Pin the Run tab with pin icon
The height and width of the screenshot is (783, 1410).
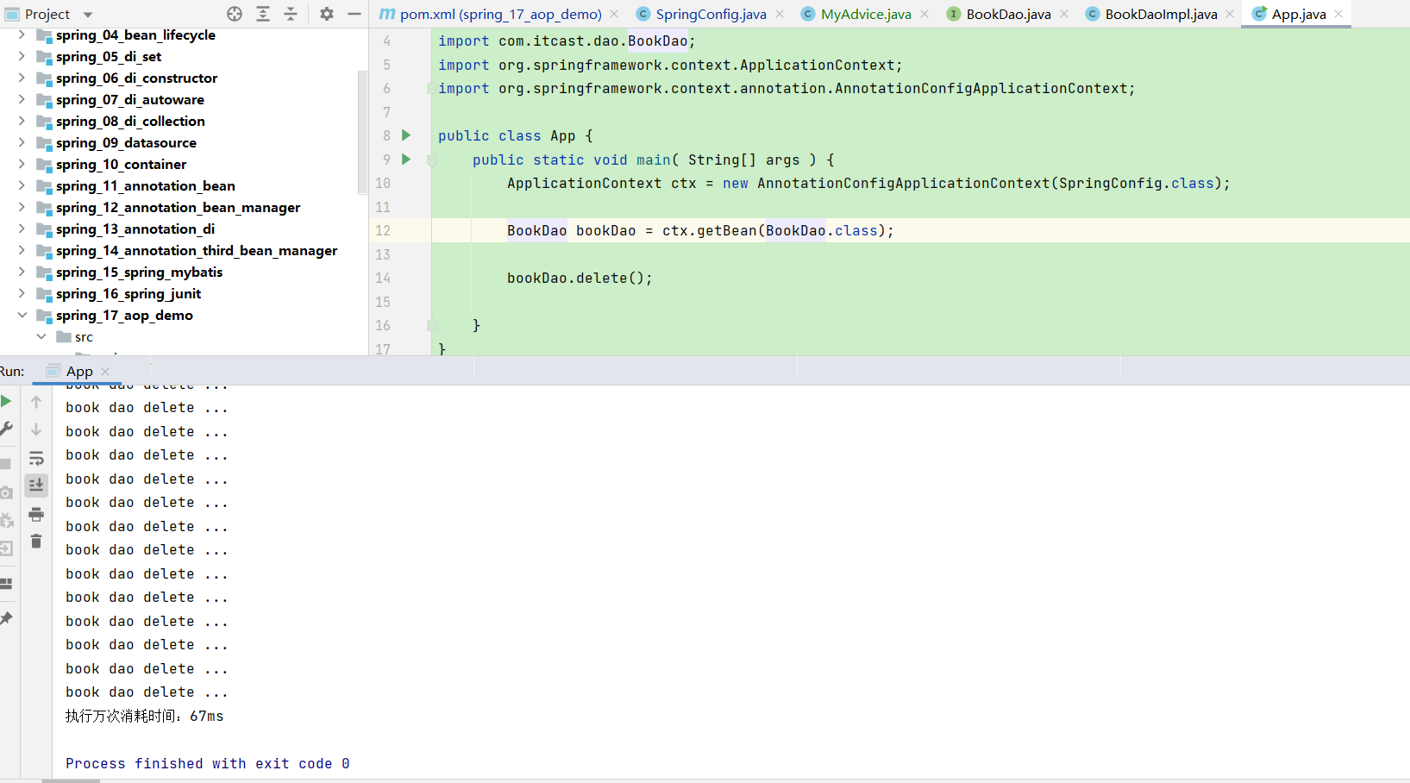pos(6,618)
